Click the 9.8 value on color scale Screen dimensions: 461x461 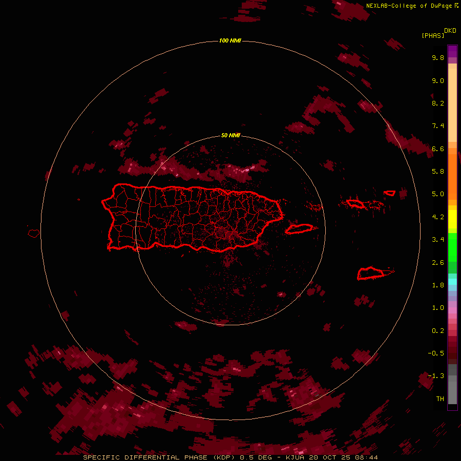tap(438, 57)
